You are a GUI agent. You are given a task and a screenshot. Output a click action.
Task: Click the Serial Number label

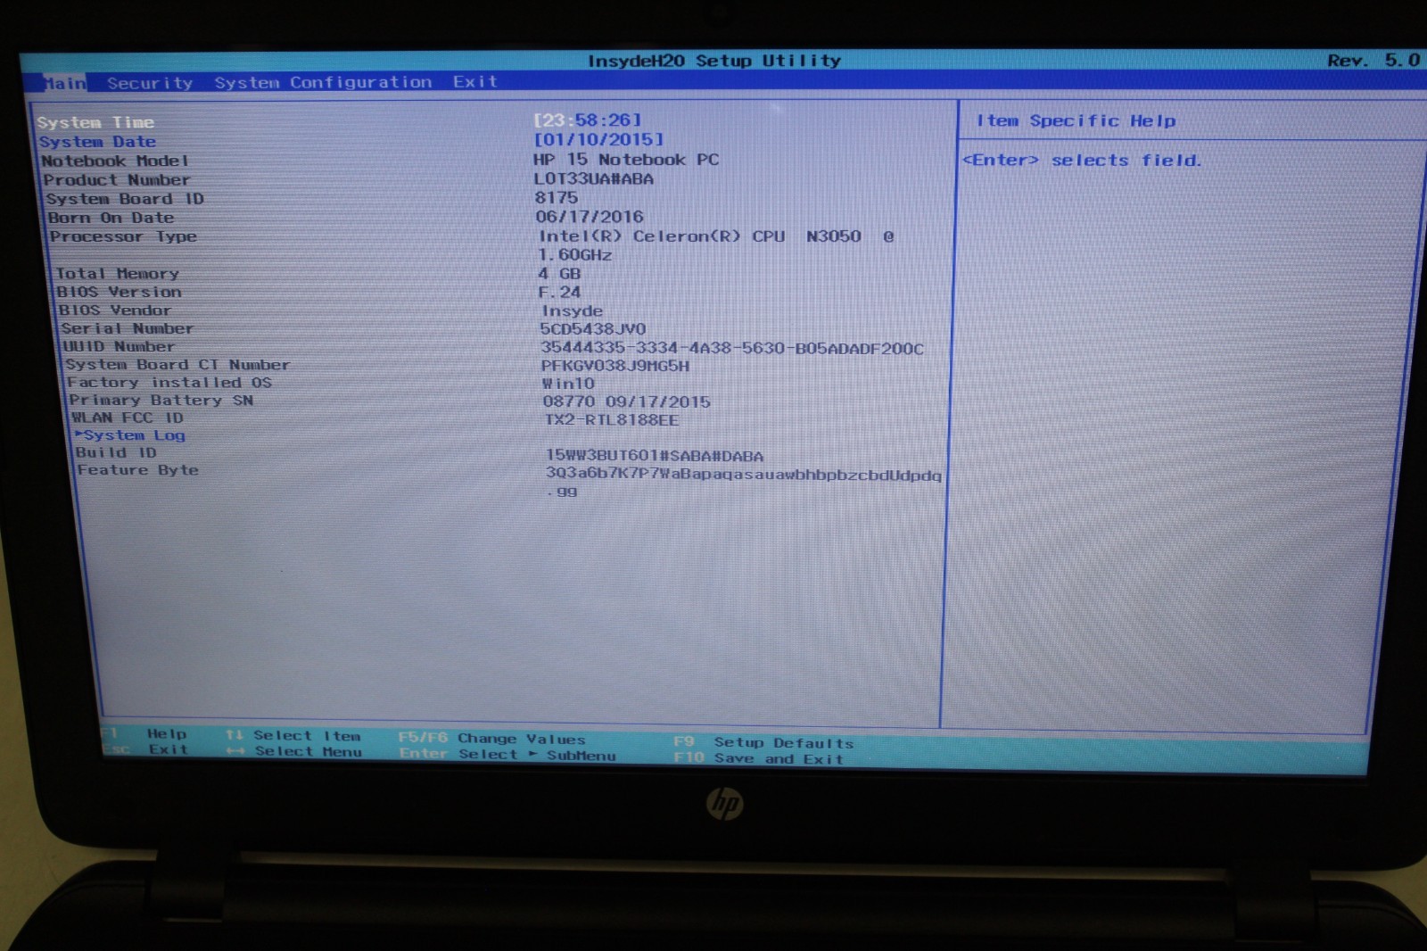click(127, 328)
